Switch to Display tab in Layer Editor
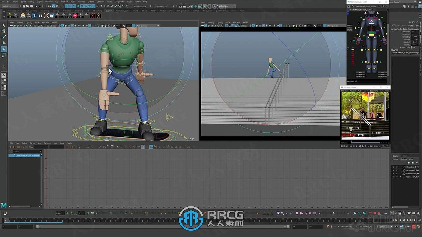The image size is (422, 237). [x=396, y=156]
